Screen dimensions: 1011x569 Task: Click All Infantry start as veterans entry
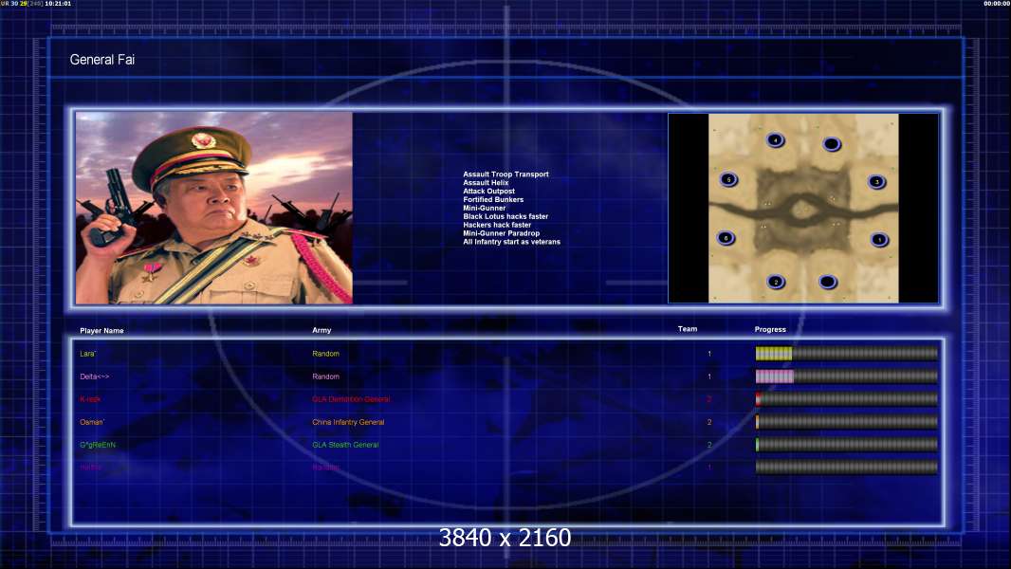[511, 242]
